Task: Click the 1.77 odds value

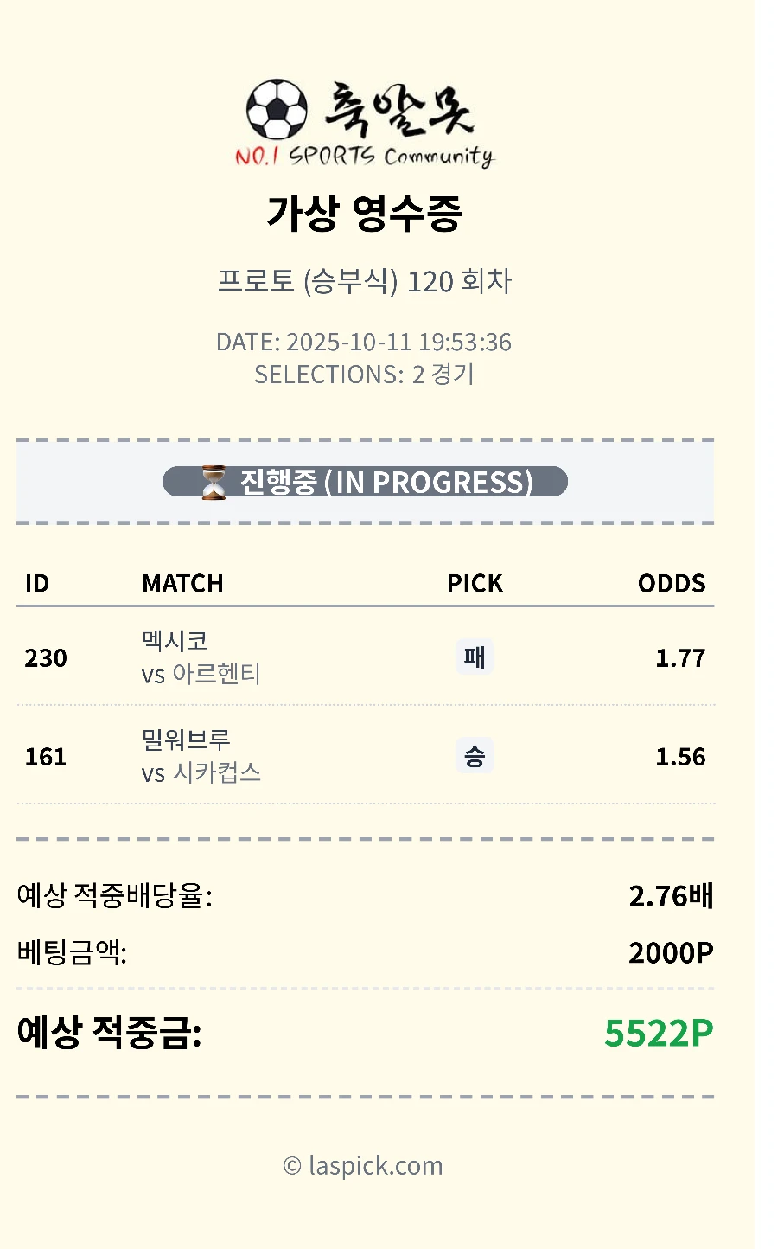Action: coord(680,658)
